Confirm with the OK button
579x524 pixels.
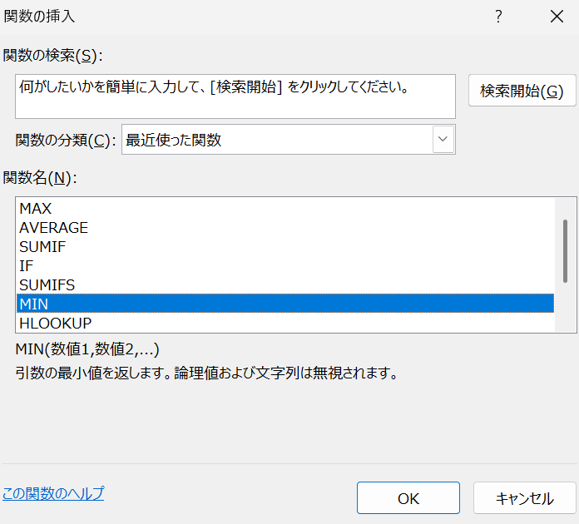point(408,498)
